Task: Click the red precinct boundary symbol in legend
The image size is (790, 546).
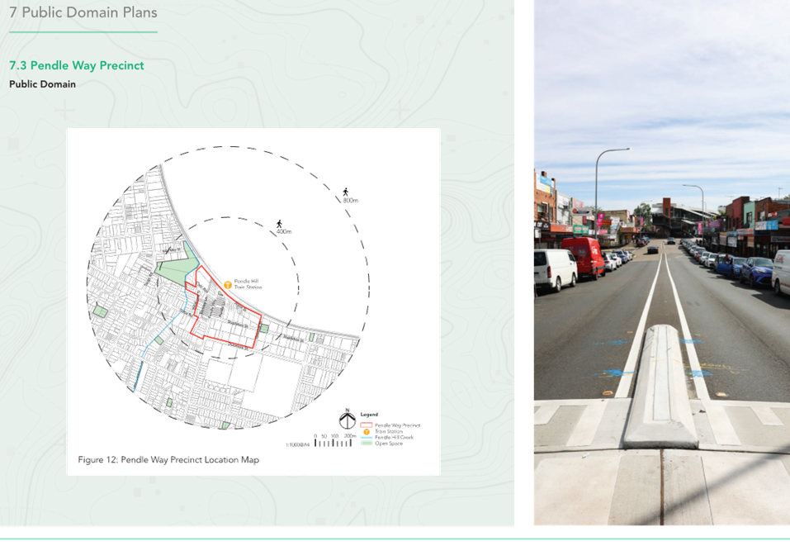Action: [366, 425]
